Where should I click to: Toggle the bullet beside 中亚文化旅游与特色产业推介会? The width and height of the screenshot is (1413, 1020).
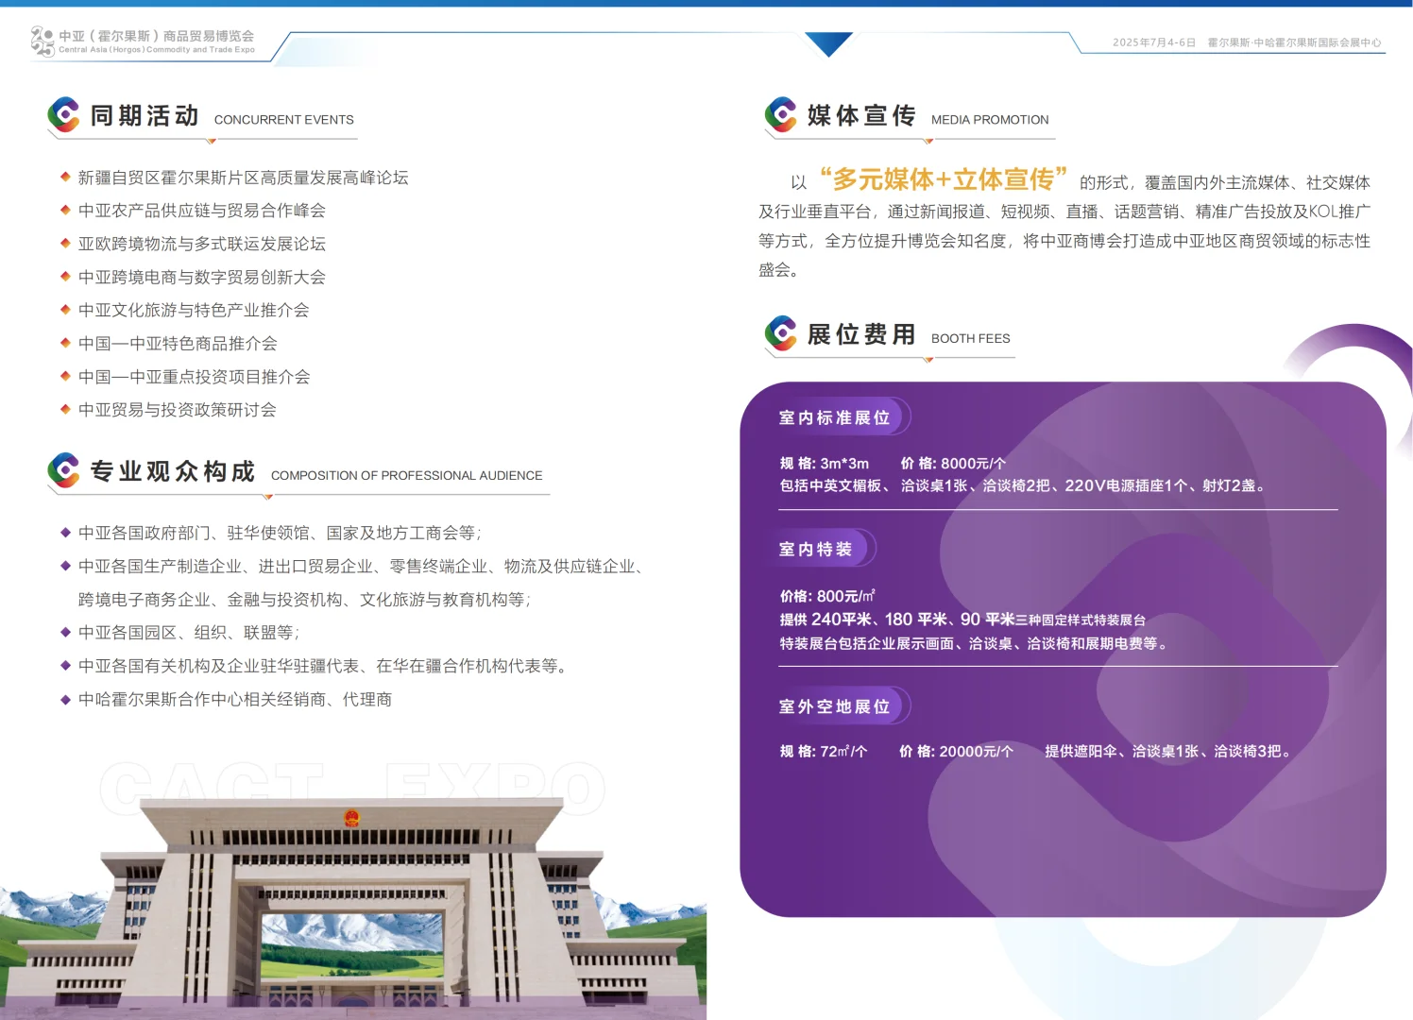tap(64, 310)
